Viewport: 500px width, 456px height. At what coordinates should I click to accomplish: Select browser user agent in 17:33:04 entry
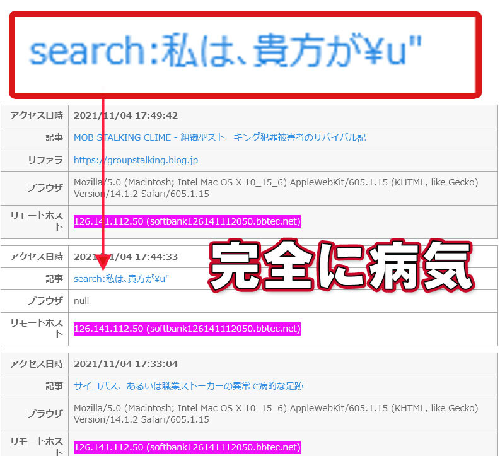(x=276, y=414)
